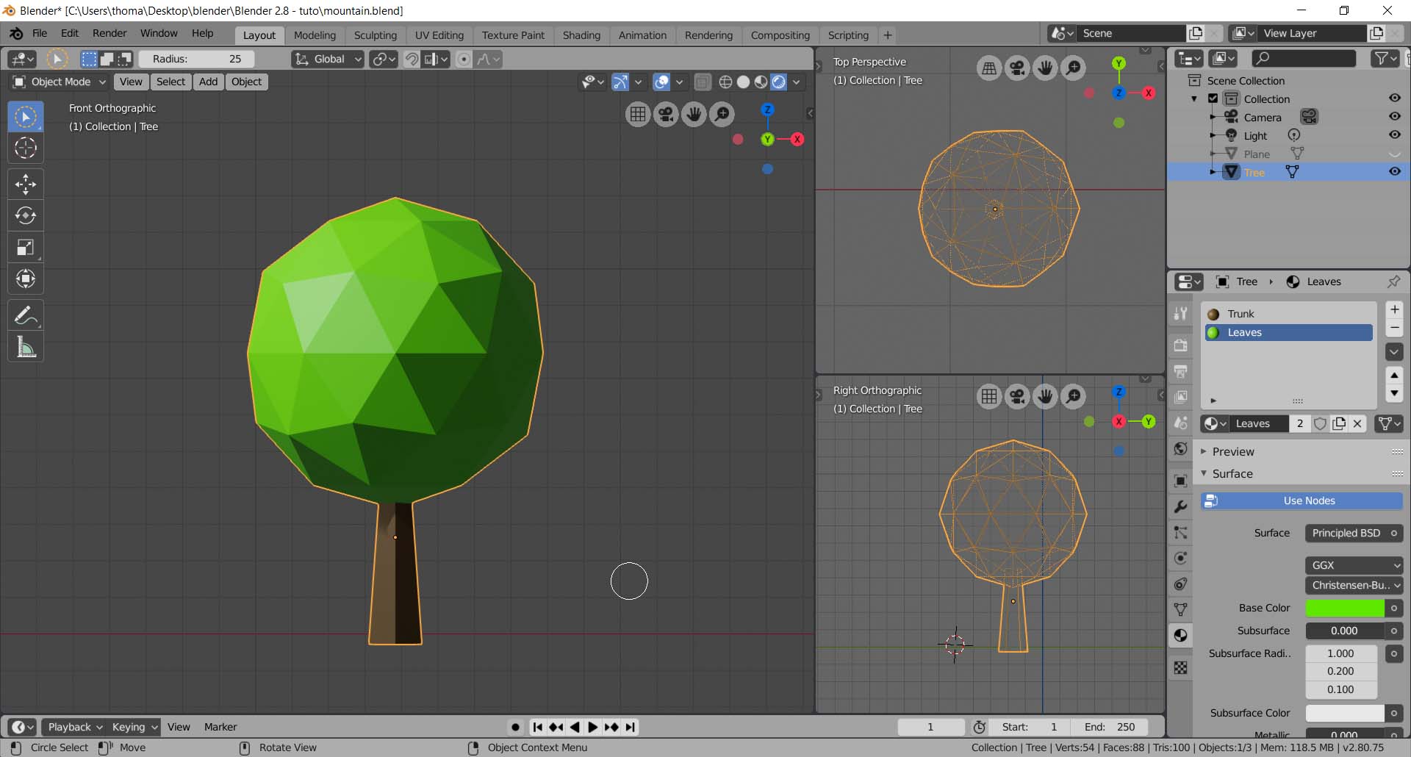
Task: Select the Measure ruler tool
Action: [x=26, y=348]
